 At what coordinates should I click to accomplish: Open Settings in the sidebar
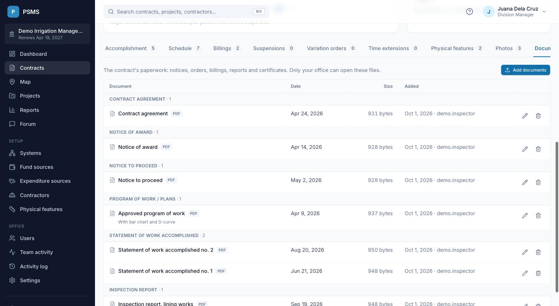[x=47, y=280]
